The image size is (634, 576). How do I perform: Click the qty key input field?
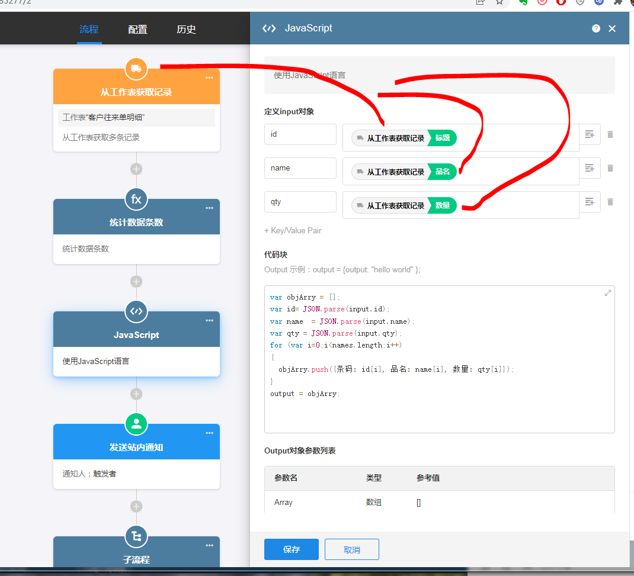point(300,202)
